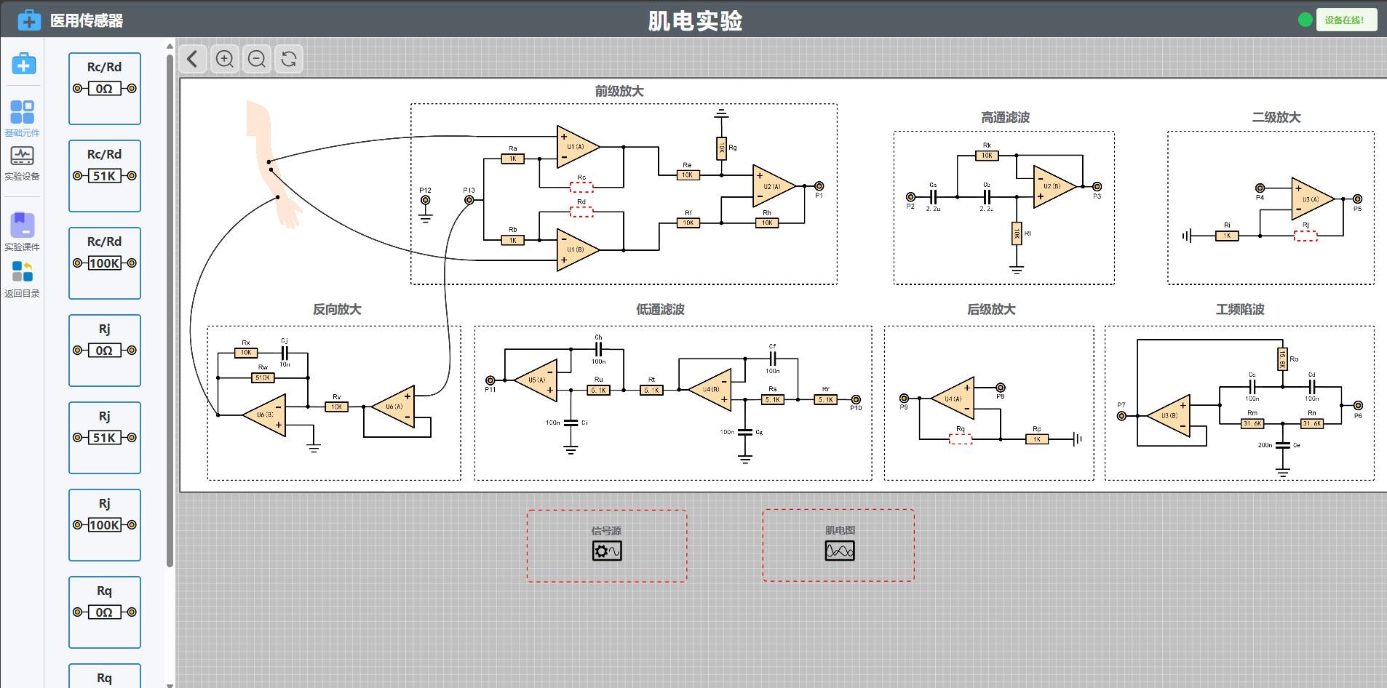The image size is (1387, 688).
Task: Click op-amp U2 (B) in 高通滤波
Action: [x=1054, y=186]
